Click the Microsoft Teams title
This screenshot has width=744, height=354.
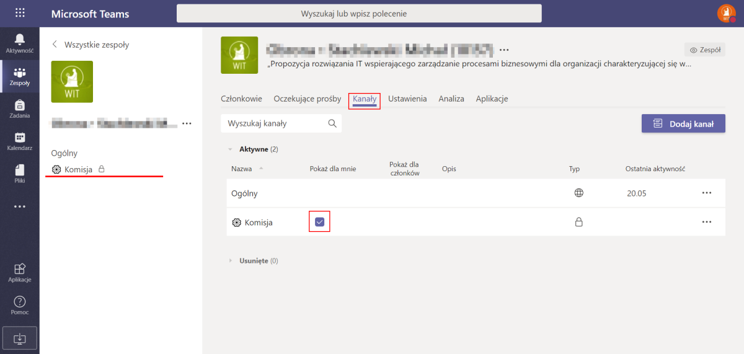click(x=90, y=14)
